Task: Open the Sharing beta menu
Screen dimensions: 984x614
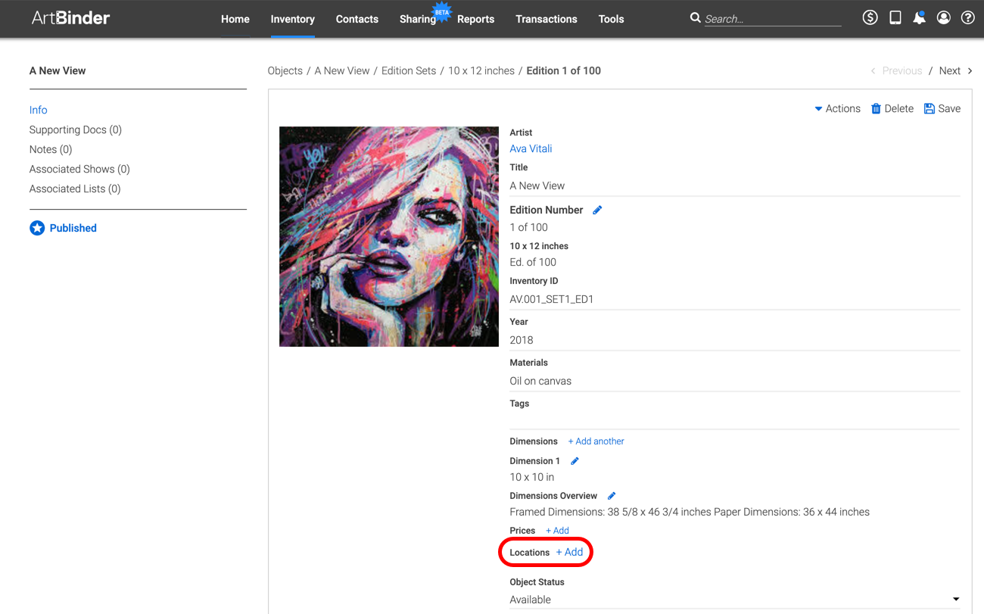Action: click(418, 19)
